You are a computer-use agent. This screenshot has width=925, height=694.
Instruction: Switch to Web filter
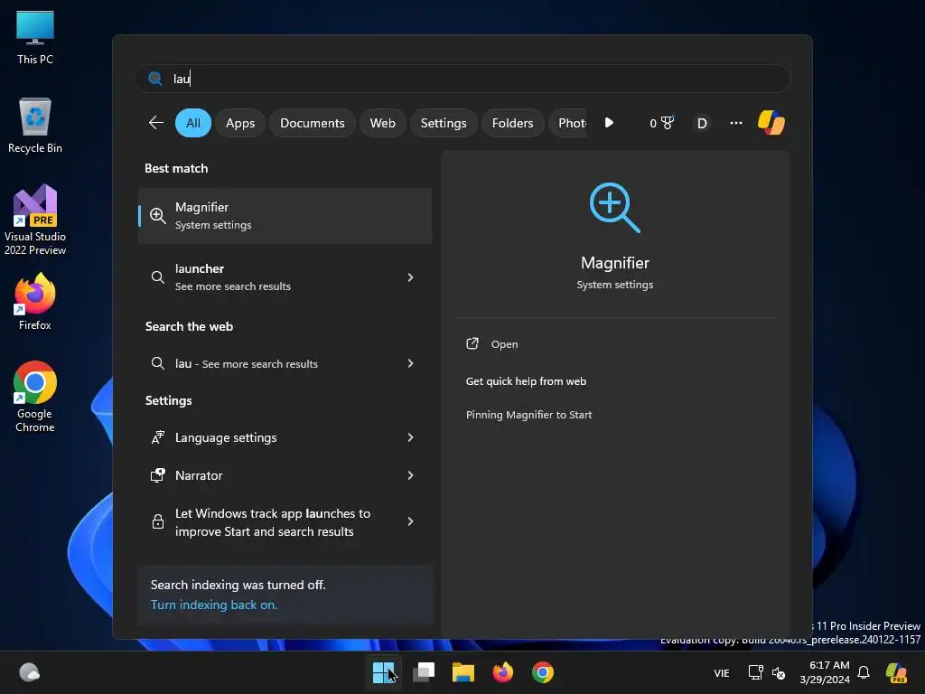click(x=382, y=123)
